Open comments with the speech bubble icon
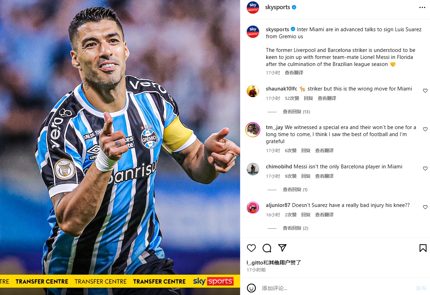Screen dimensions: 430x295 (267, 248)
